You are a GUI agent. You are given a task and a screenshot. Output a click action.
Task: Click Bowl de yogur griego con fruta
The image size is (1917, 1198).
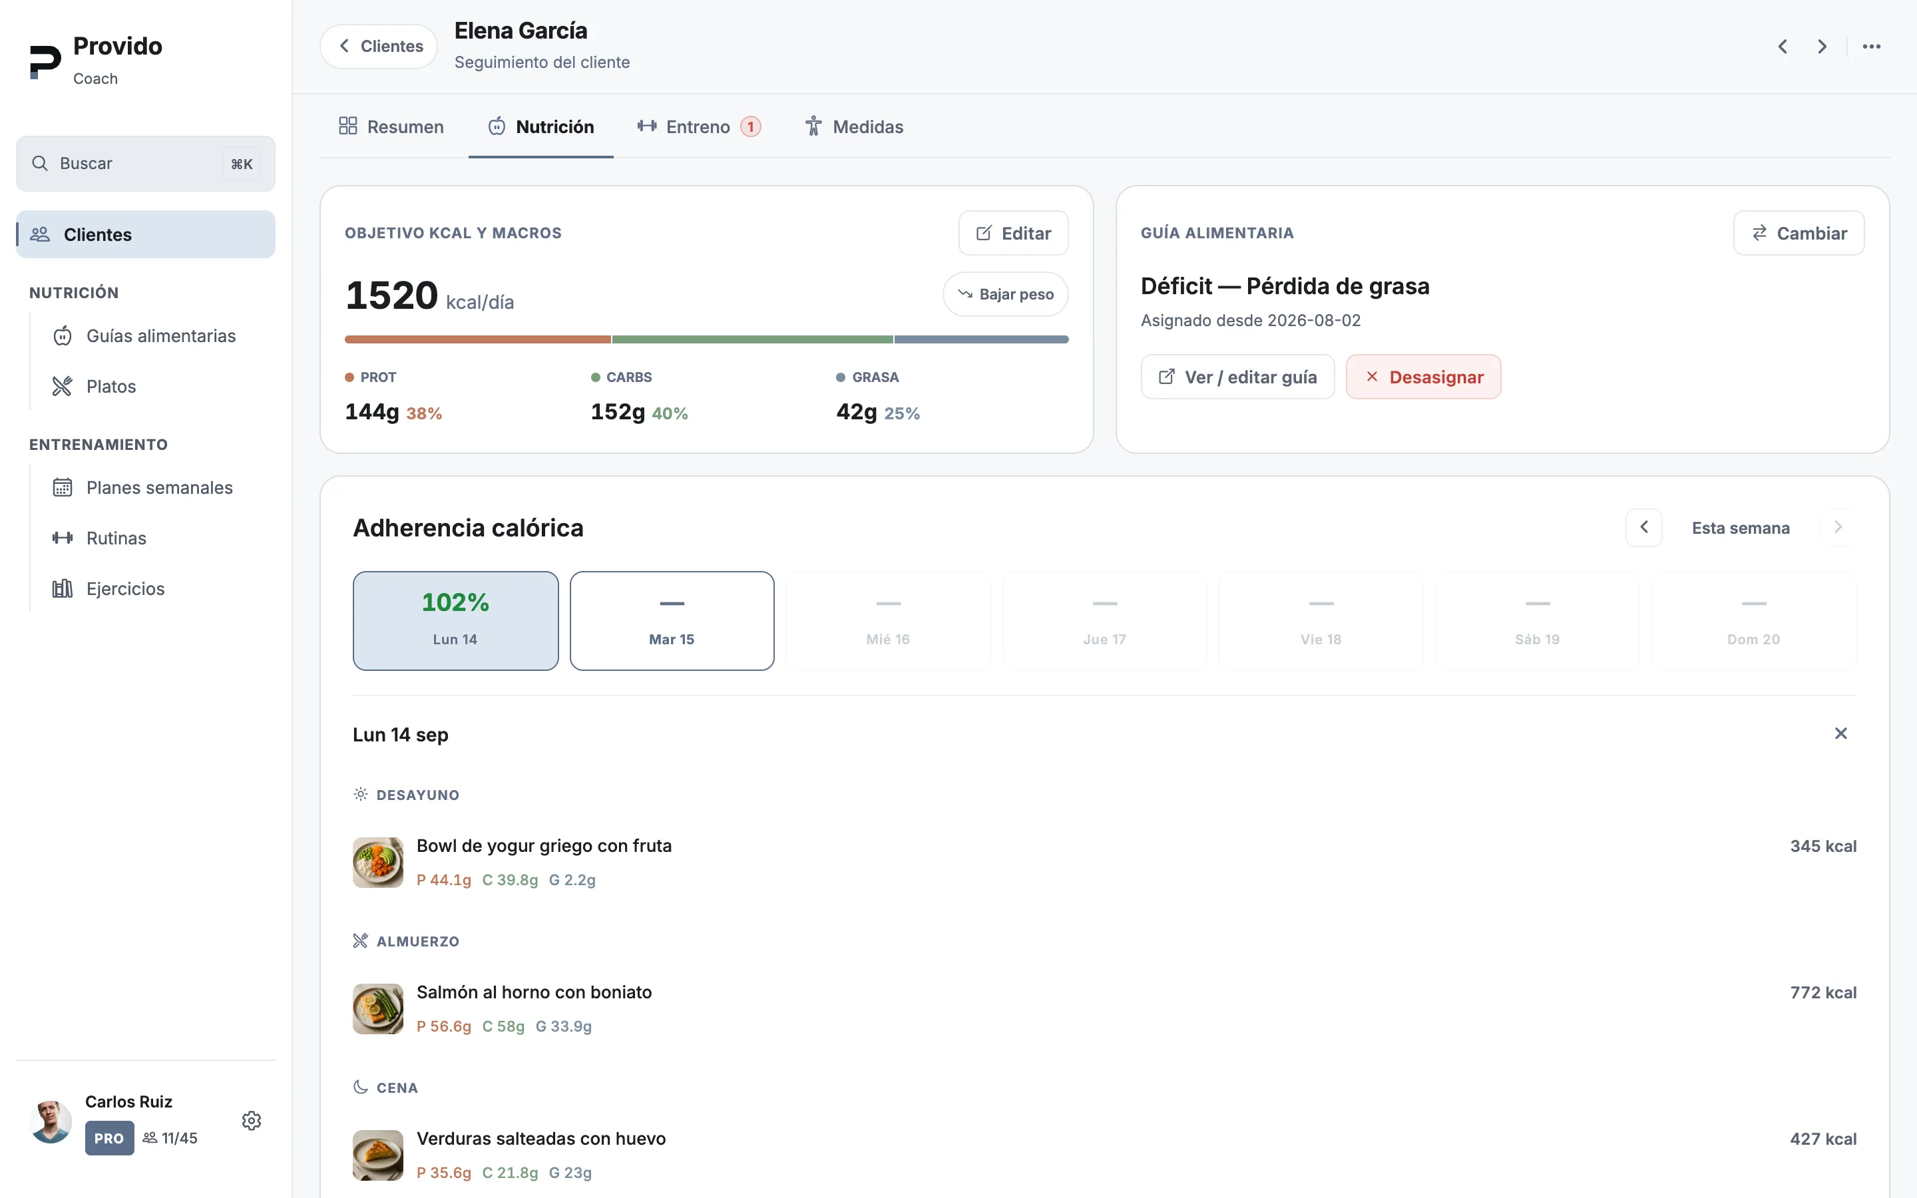543,846
